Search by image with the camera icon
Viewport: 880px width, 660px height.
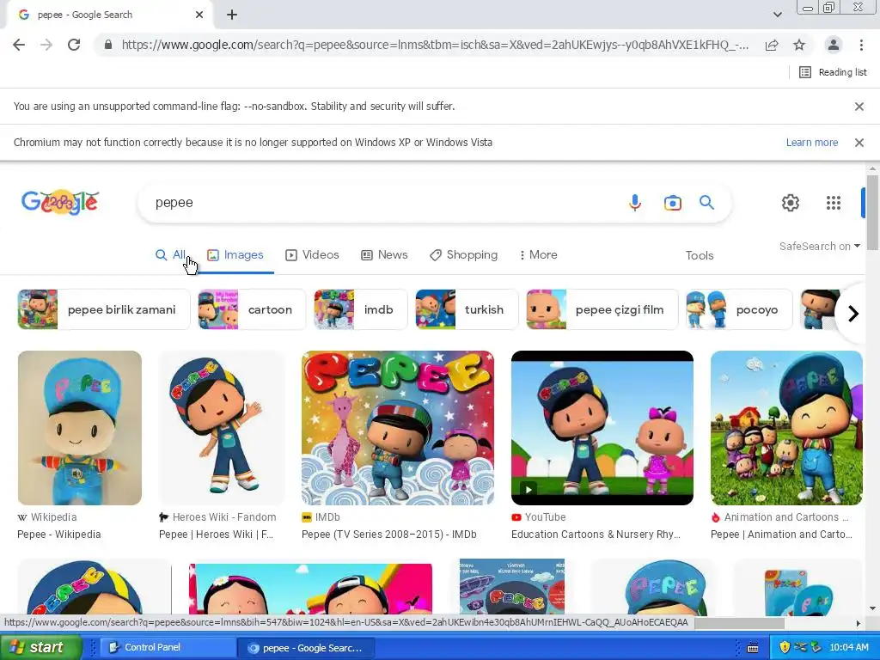[x=672, y=203]
